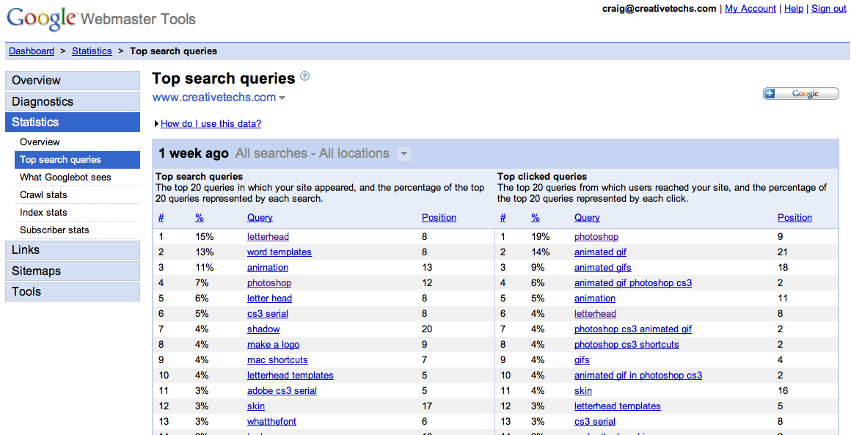Sort top search queries by # column

[161, 217]
